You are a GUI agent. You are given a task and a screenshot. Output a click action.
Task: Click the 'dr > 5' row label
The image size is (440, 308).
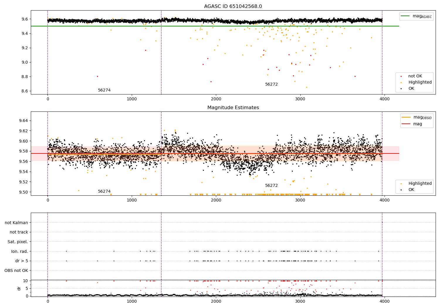click(x=22, y=261)
